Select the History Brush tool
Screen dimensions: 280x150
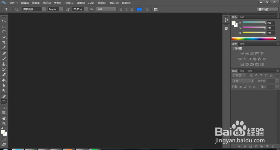pos(4,69)
